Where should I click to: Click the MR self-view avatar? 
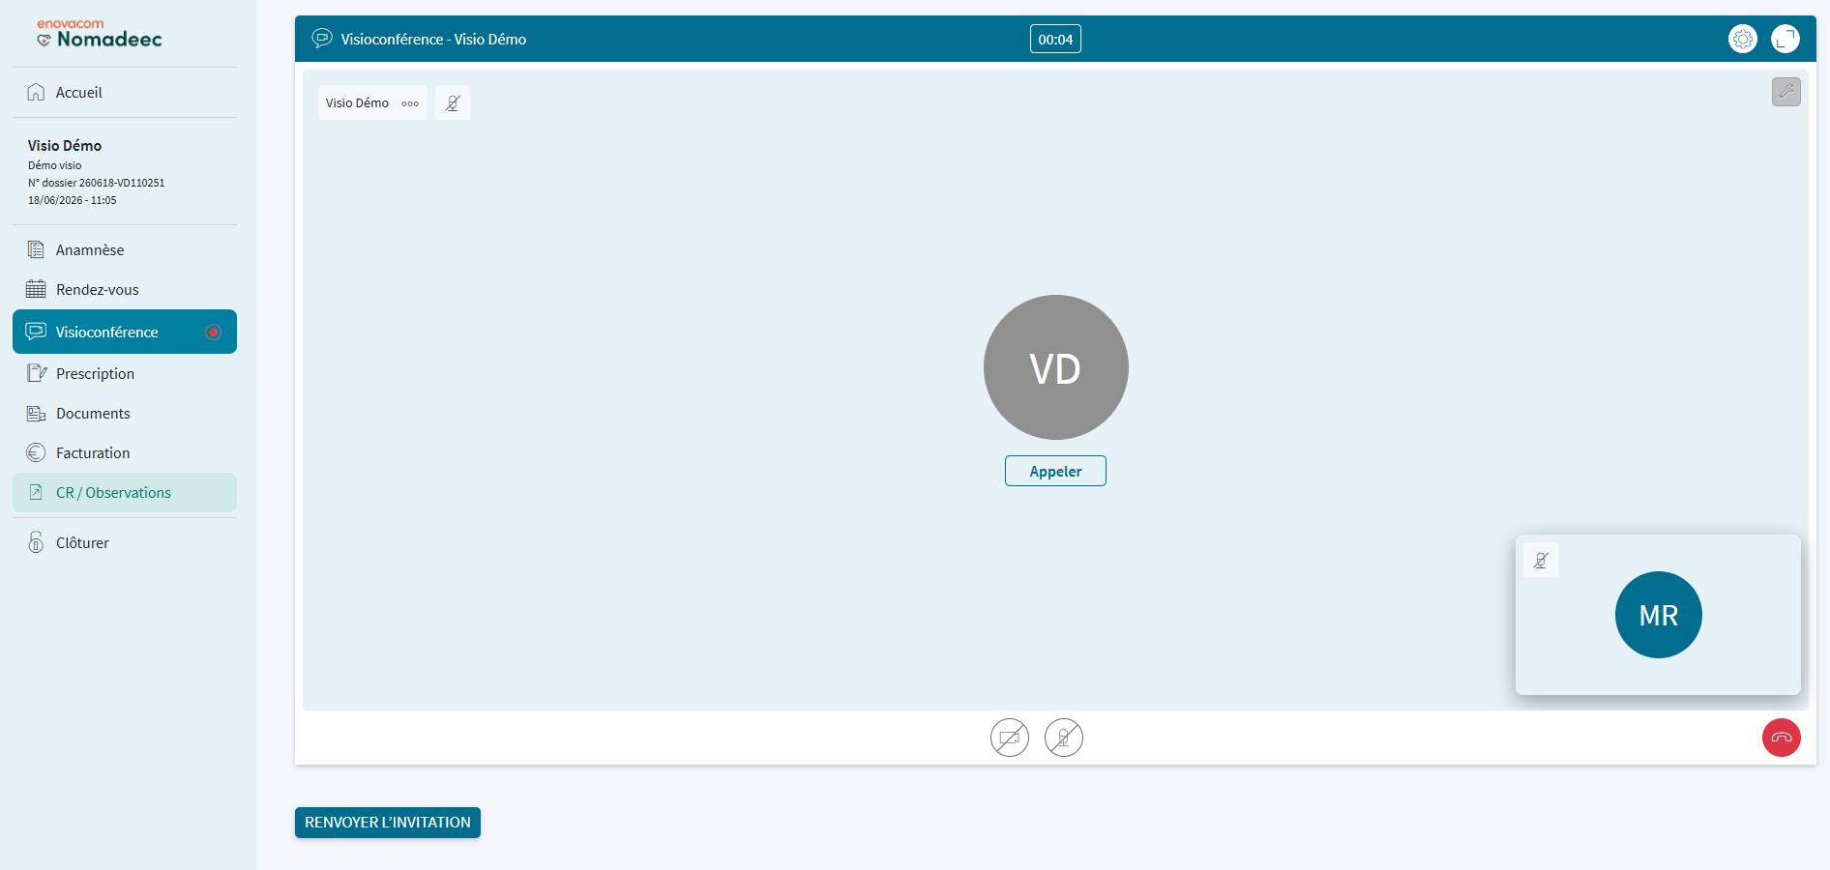point(1658,615)
